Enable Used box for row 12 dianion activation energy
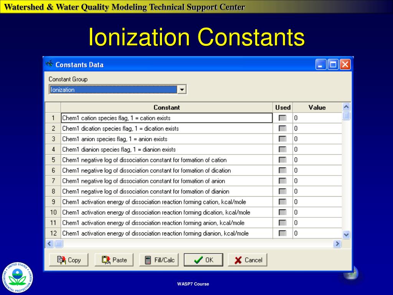The height and width of the screenshot is (295, 393). (282, 233)
